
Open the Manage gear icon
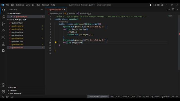[3, 92]
